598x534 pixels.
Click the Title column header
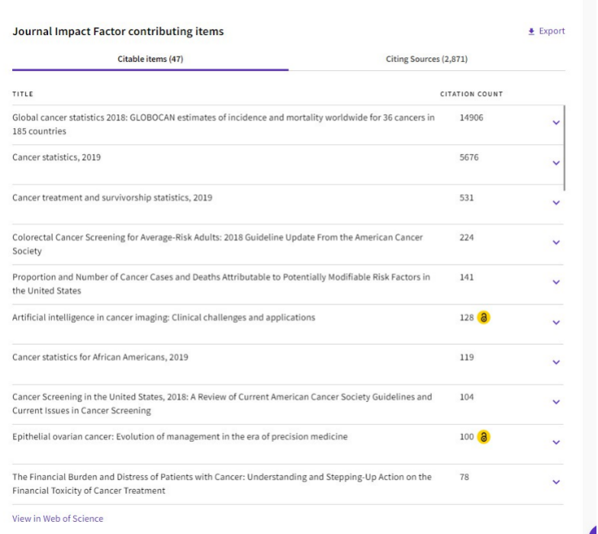pyautogui.click(x=23, y=95)
